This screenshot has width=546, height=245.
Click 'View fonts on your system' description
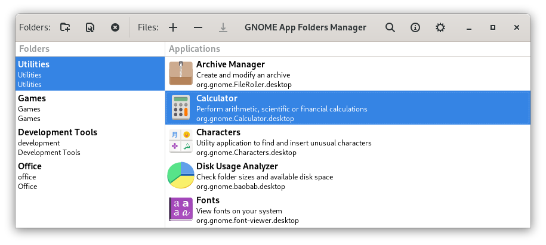tap(239, 211)
